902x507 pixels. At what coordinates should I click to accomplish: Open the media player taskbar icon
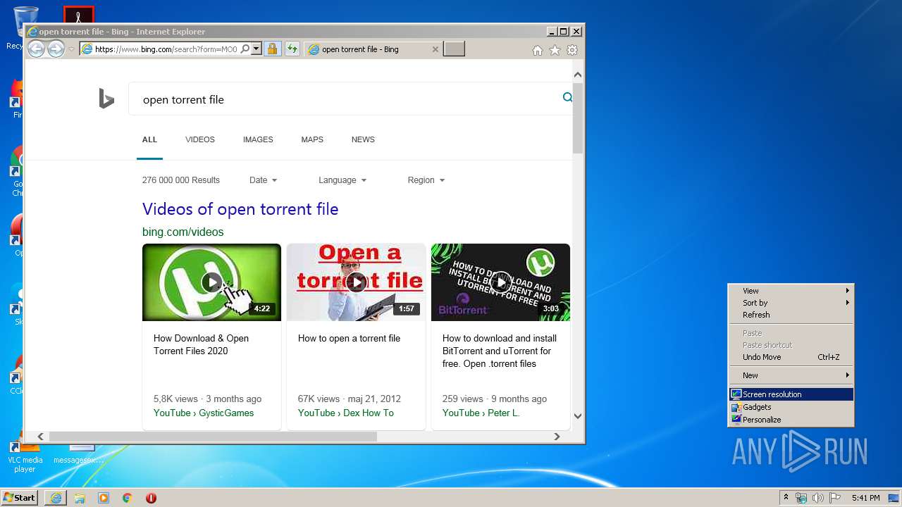click(104, 498)
